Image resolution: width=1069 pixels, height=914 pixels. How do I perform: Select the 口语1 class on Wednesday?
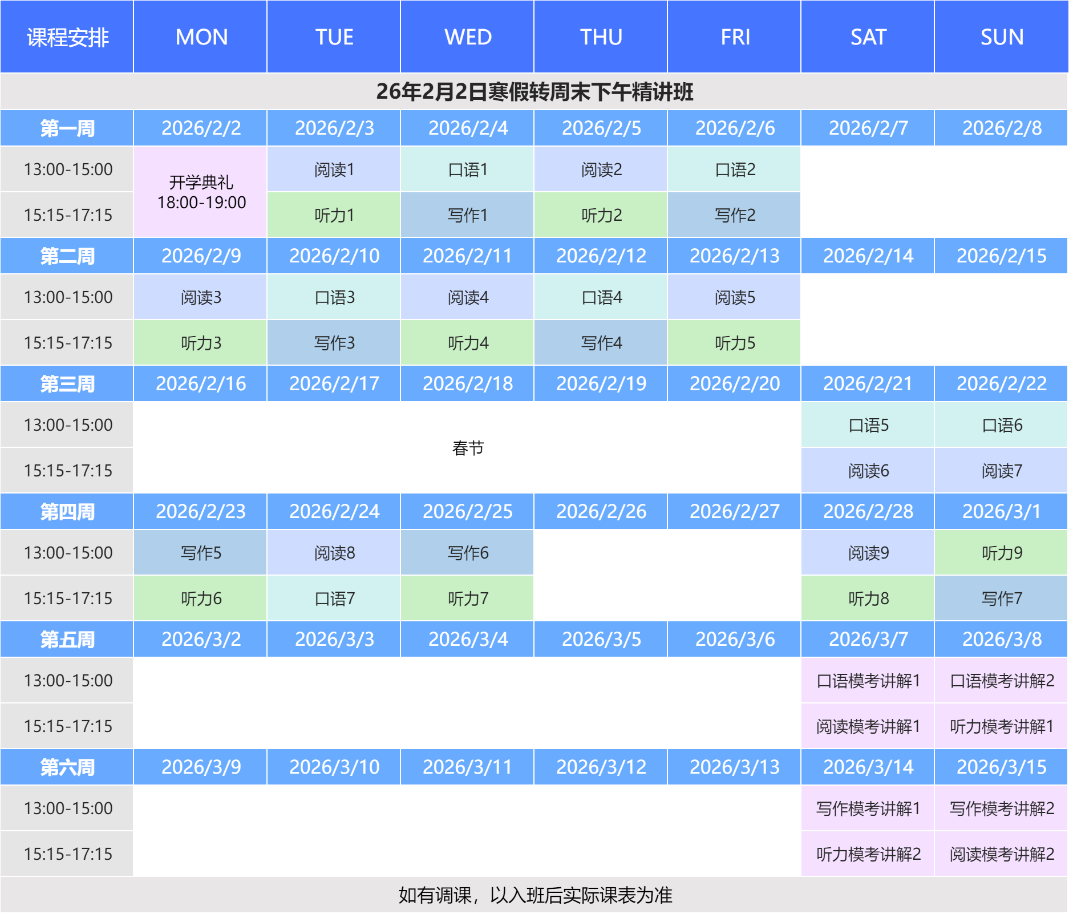coord(468,169)
